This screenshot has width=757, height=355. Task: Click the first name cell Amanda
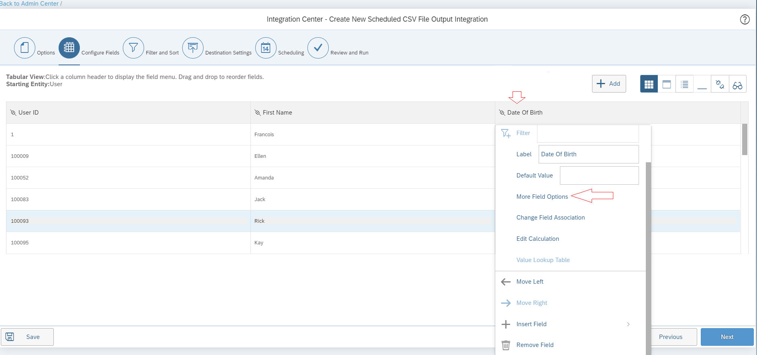(x=373, y=178)
